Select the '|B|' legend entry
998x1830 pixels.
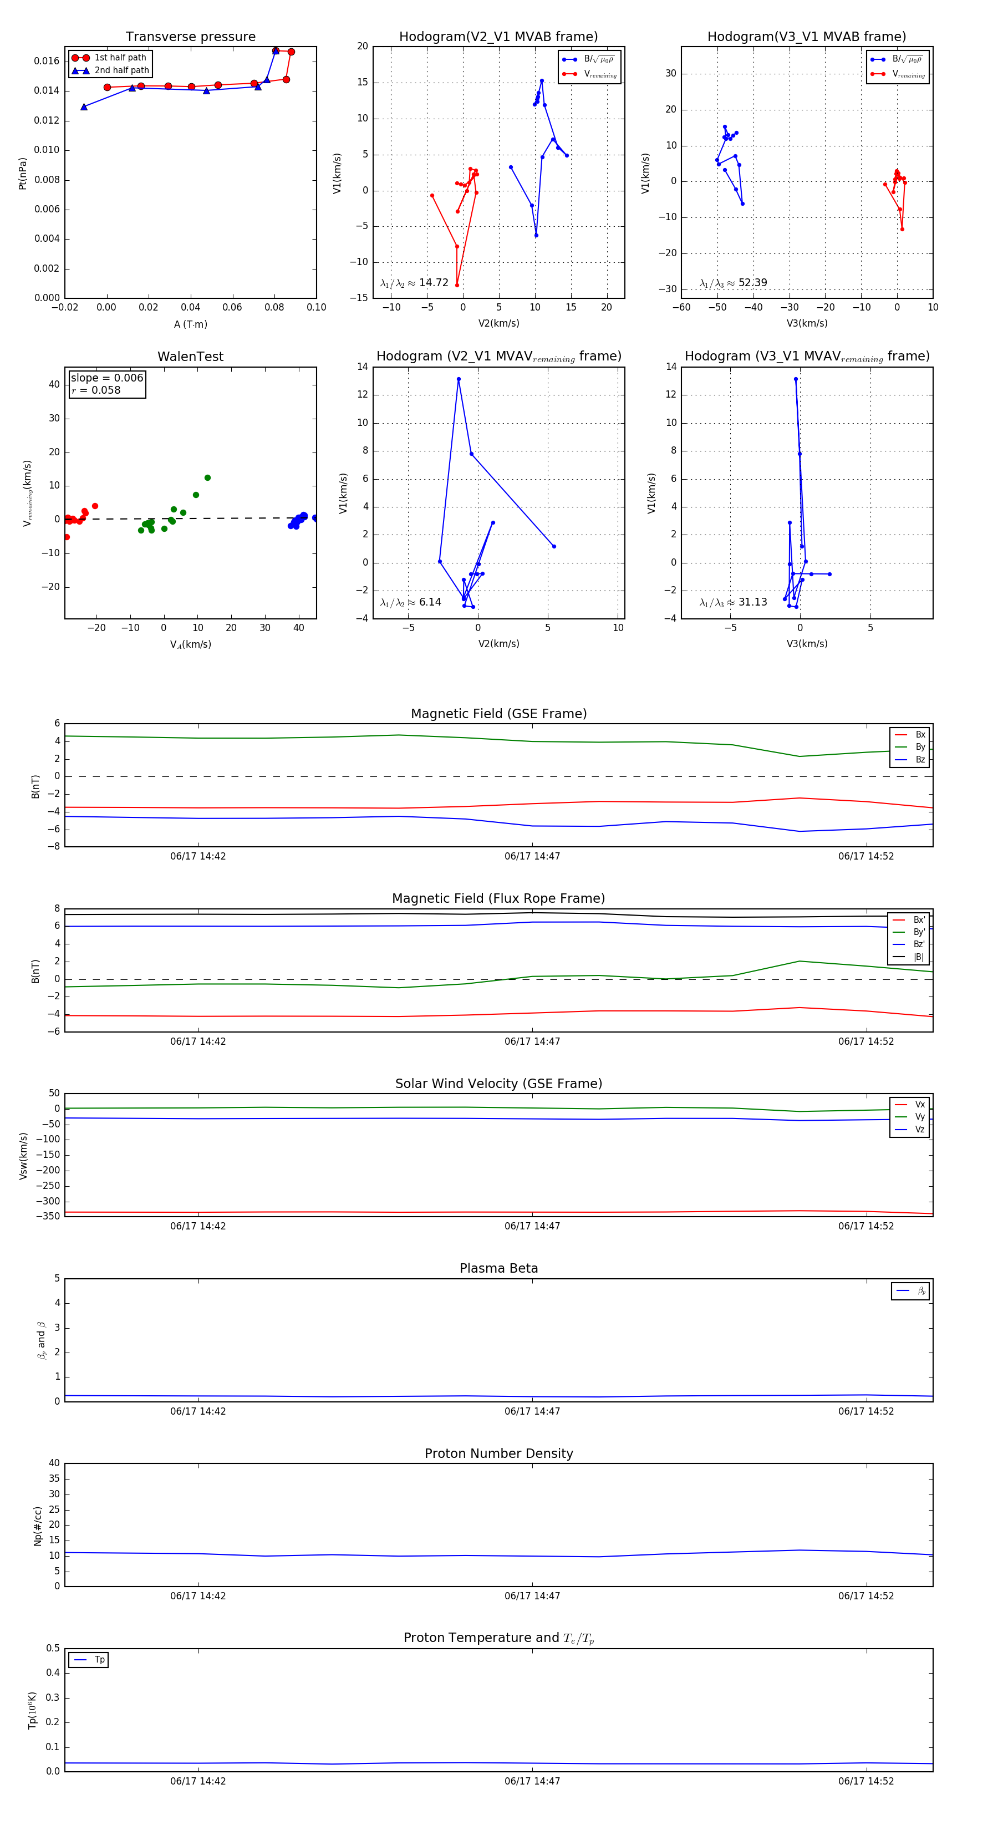tap(909, 957)
